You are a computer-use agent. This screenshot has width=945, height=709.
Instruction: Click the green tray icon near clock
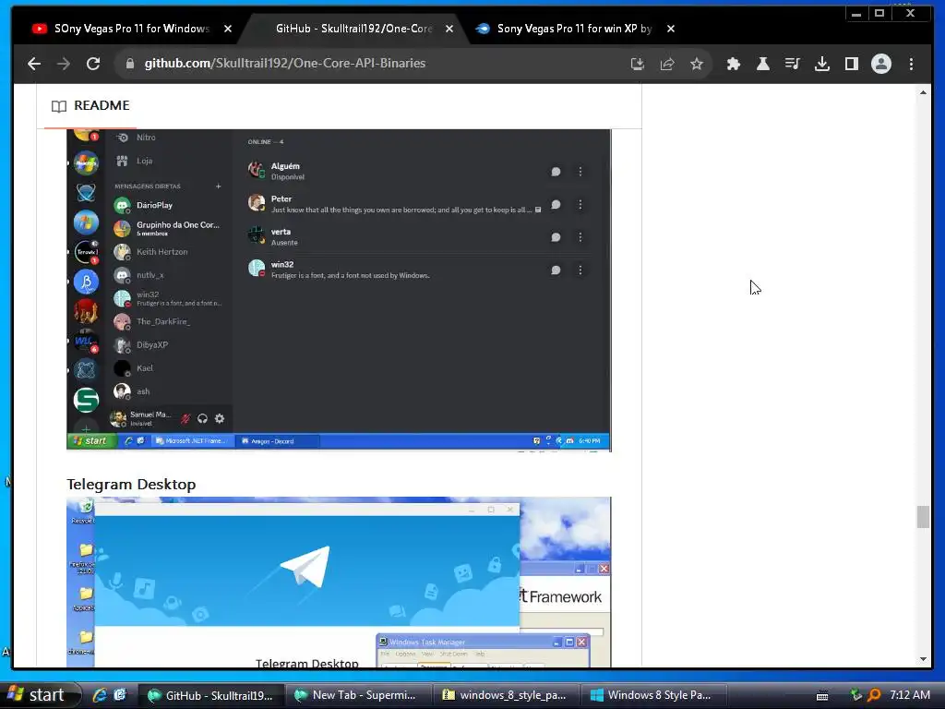pos(855,695)
